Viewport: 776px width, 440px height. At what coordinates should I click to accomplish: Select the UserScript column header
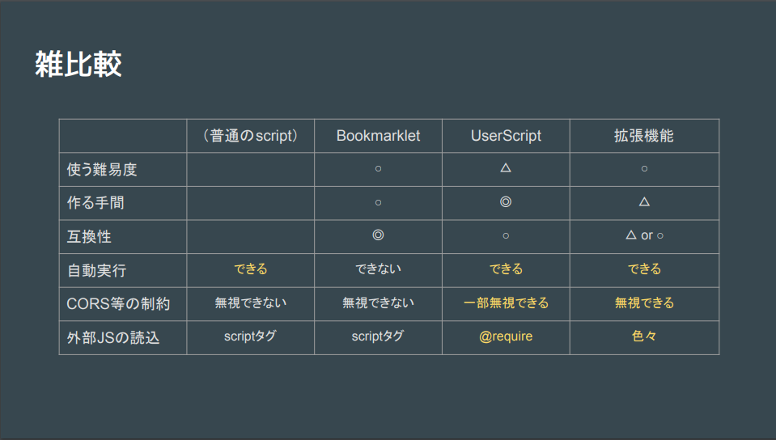(x=506, y=136)
